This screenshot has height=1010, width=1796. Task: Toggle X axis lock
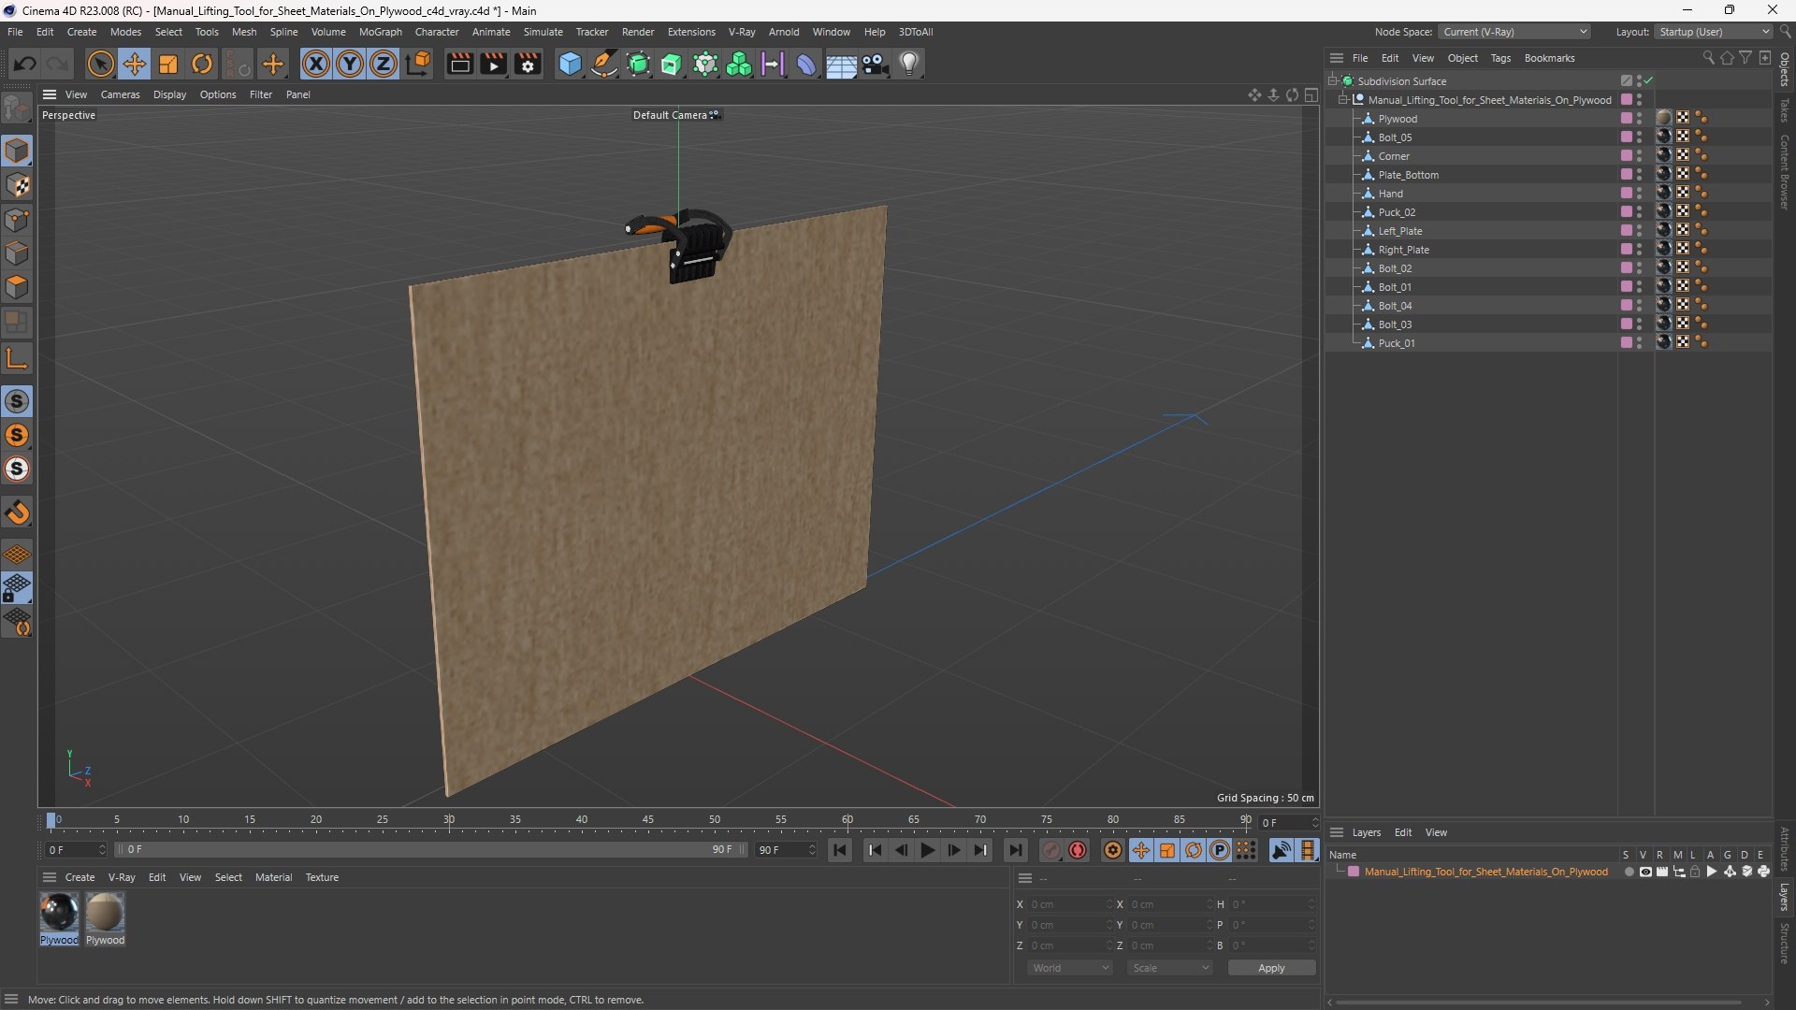pyautogui.click(x=316, y=64)
